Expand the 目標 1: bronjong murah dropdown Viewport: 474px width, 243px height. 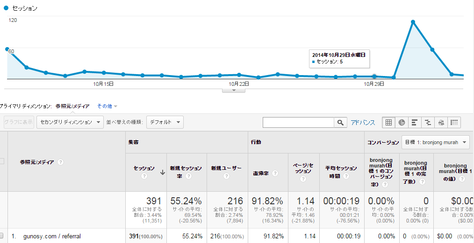tap(435, 142)
